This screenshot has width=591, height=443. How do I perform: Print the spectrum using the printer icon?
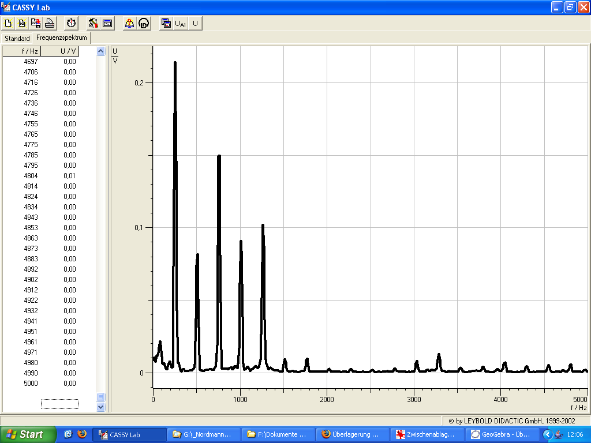point(50,23)
